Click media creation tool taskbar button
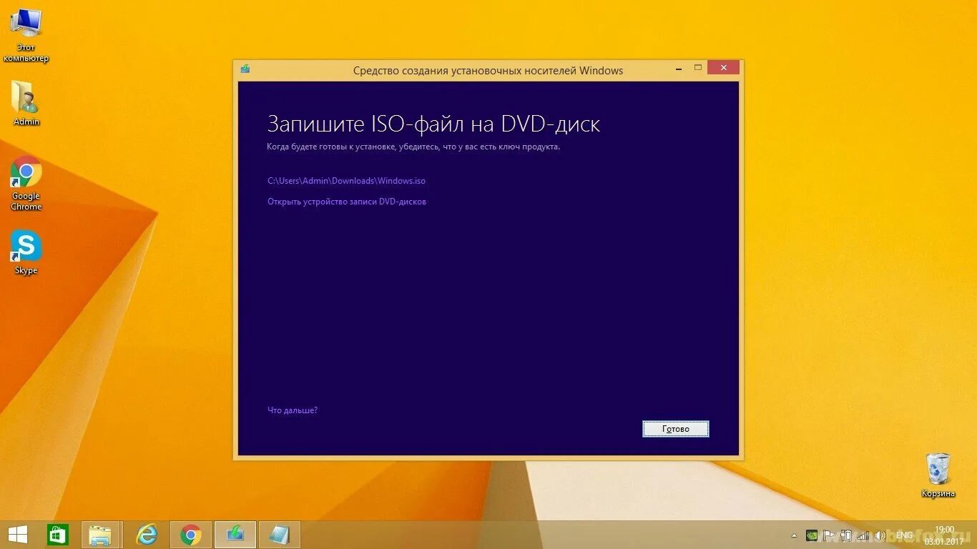The height and width of the screenshot is (549, 977). pos(235,535)
